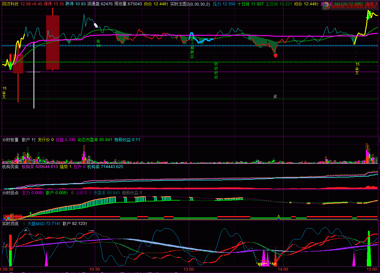Open the 分时低点 indicator title
This screenshot has width=380, height=273.
pyautogui.click(x=11, y=193)
